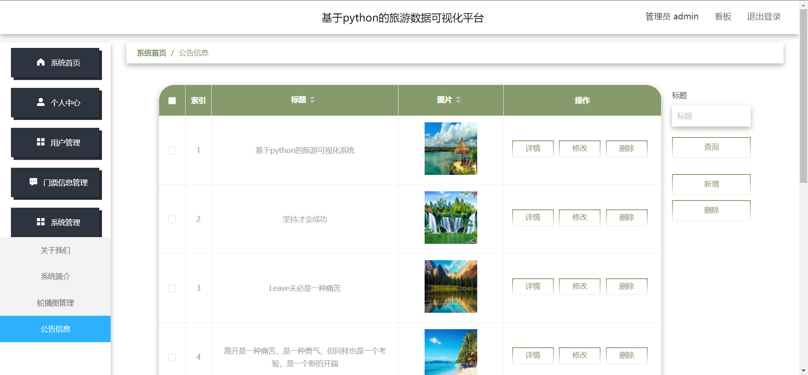Open the waterfall thumbnail in row 2
The width and height of the screenshot is (808, 375).
pos(451,217)
